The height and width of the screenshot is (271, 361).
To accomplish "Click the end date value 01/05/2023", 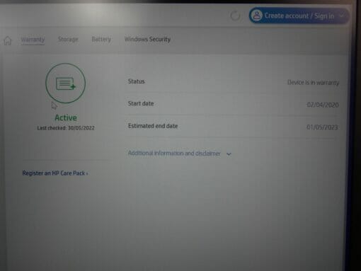I will 322,127.
